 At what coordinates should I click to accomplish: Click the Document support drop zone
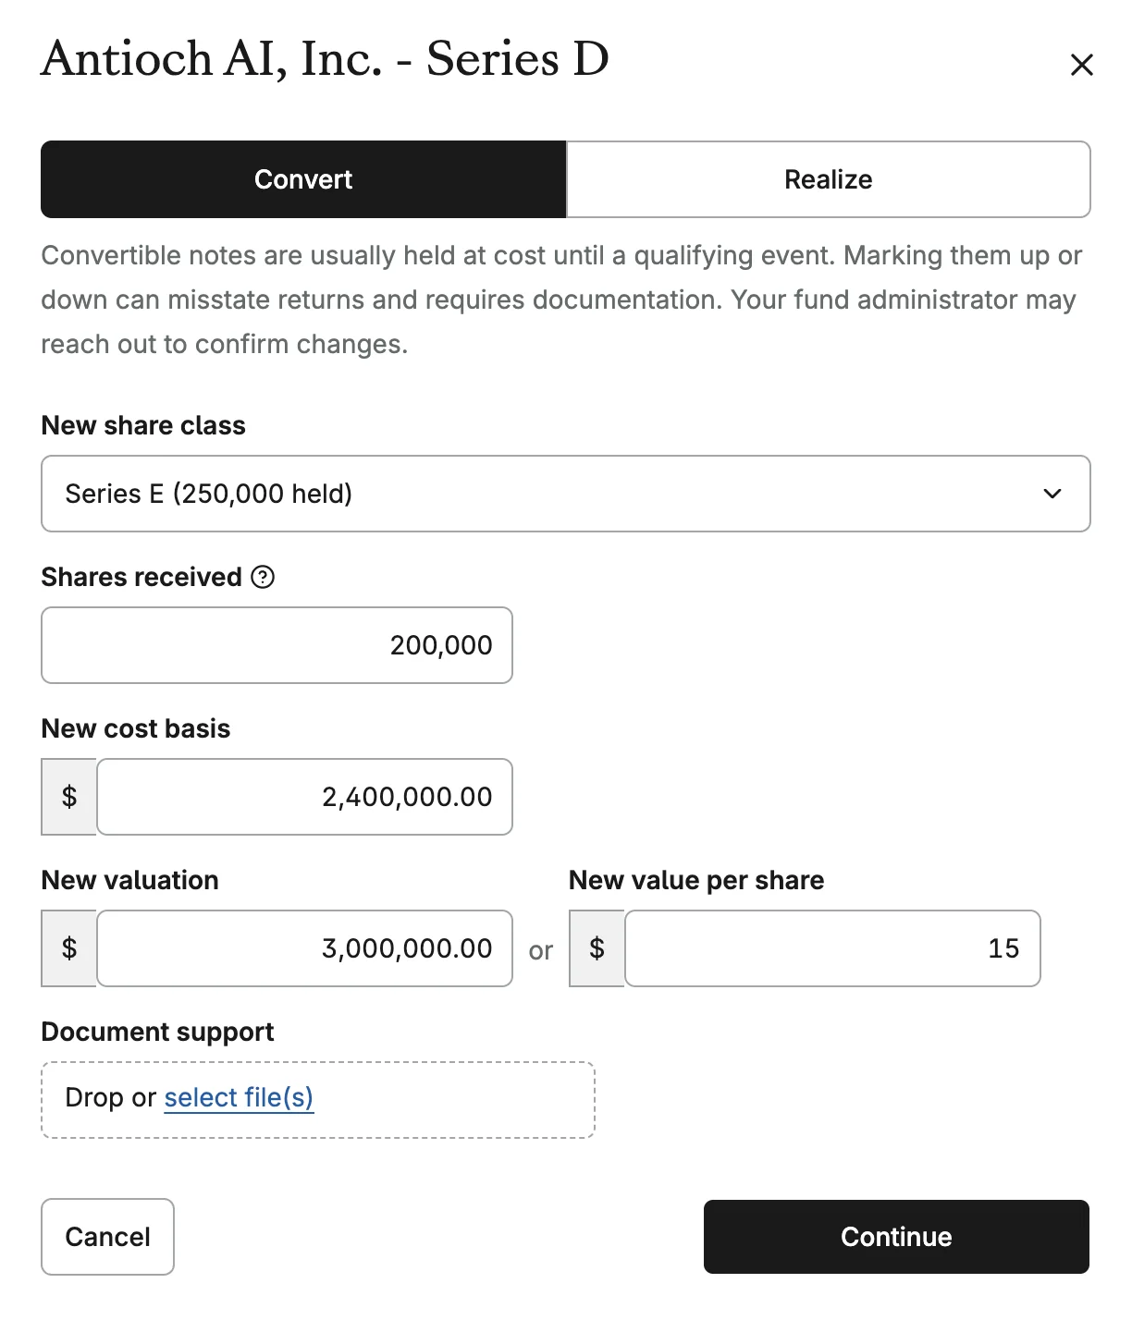pos(318,1100)
